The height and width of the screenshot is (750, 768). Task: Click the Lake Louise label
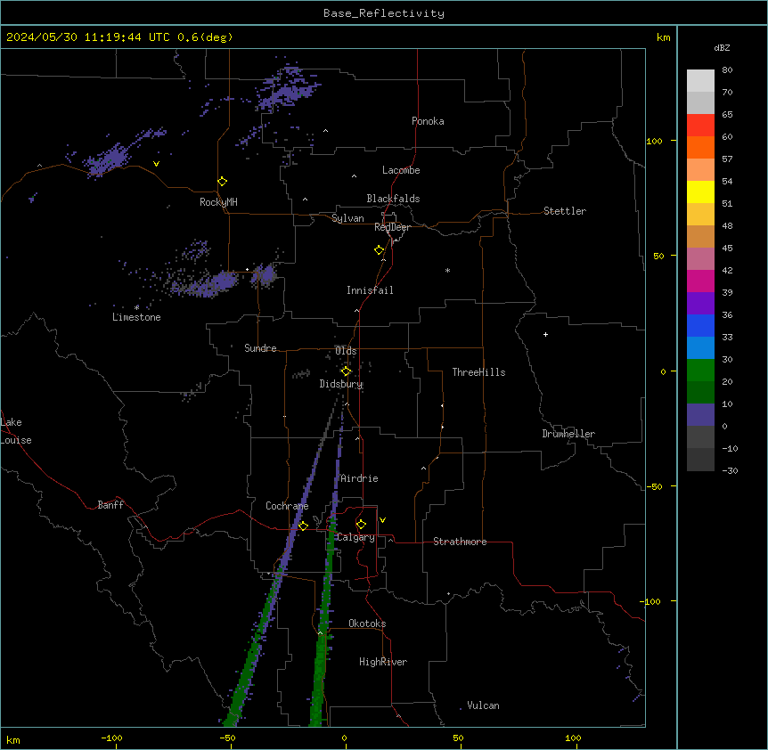point(16,431)
